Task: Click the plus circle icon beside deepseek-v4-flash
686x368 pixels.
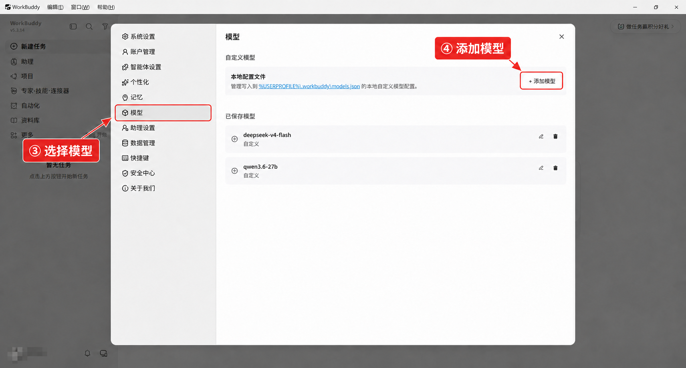Action: point(234,139)
